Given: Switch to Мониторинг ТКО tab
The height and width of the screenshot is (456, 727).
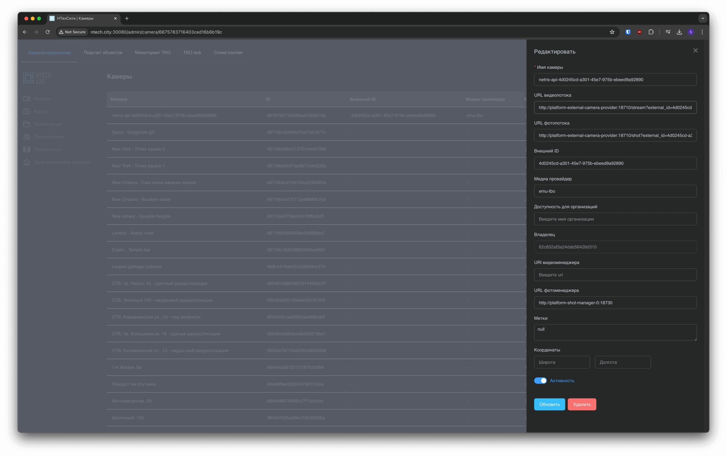Looking at the screenshot, I should click(153, 53).
